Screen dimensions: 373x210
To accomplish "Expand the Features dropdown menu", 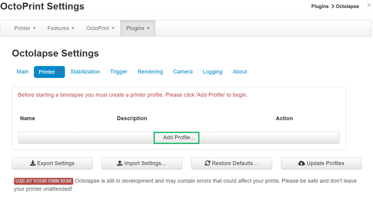I will coord(61,28).
